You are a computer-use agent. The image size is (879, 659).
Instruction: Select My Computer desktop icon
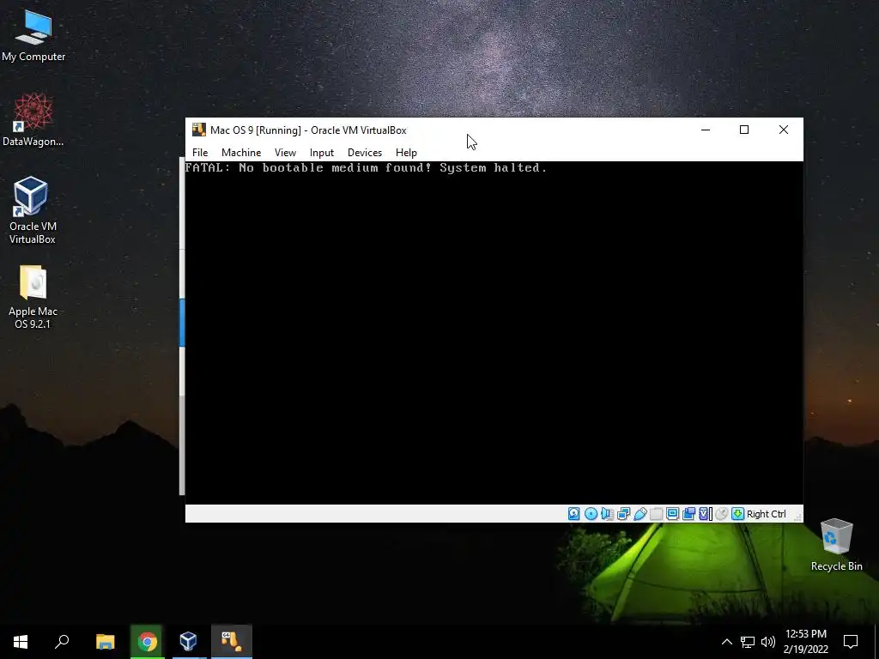pos(33,35)
